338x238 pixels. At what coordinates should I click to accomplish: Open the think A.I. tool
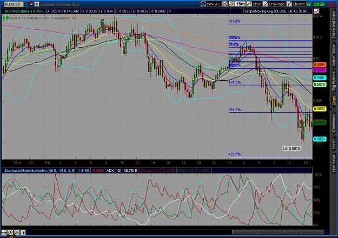point(210,4)
